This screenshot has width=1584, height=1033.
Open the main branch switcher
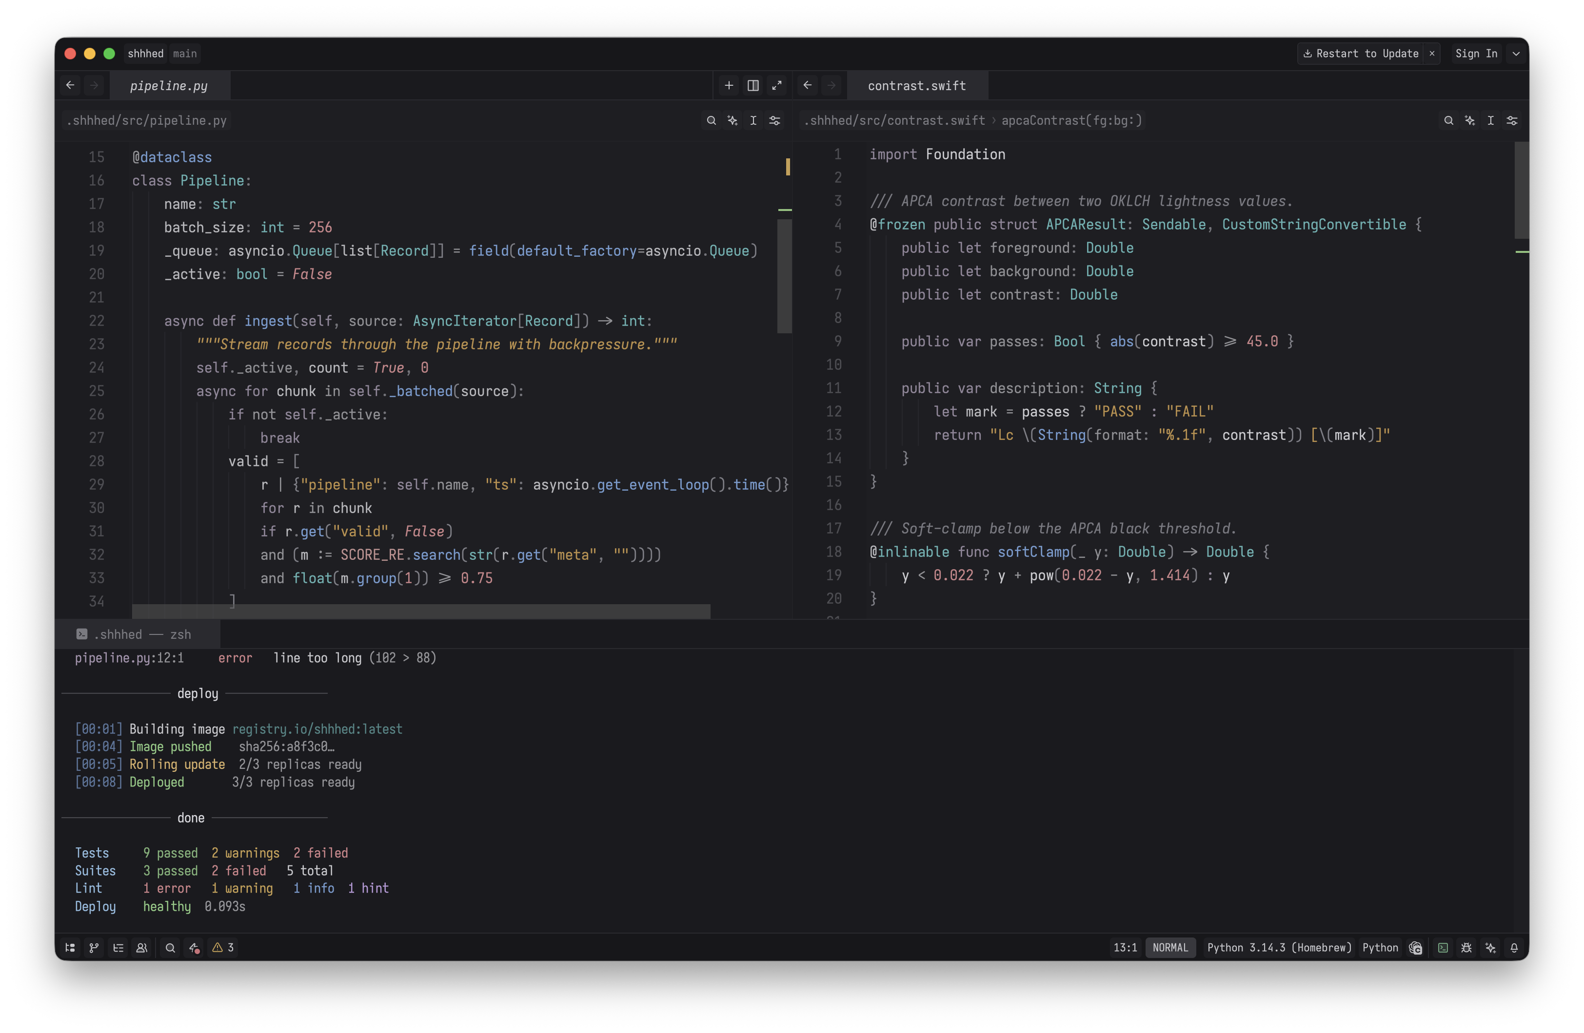(x=185, y=53)
